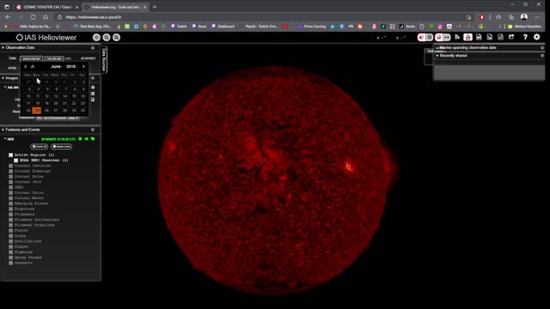Click the center view icon next to the title

96,38
